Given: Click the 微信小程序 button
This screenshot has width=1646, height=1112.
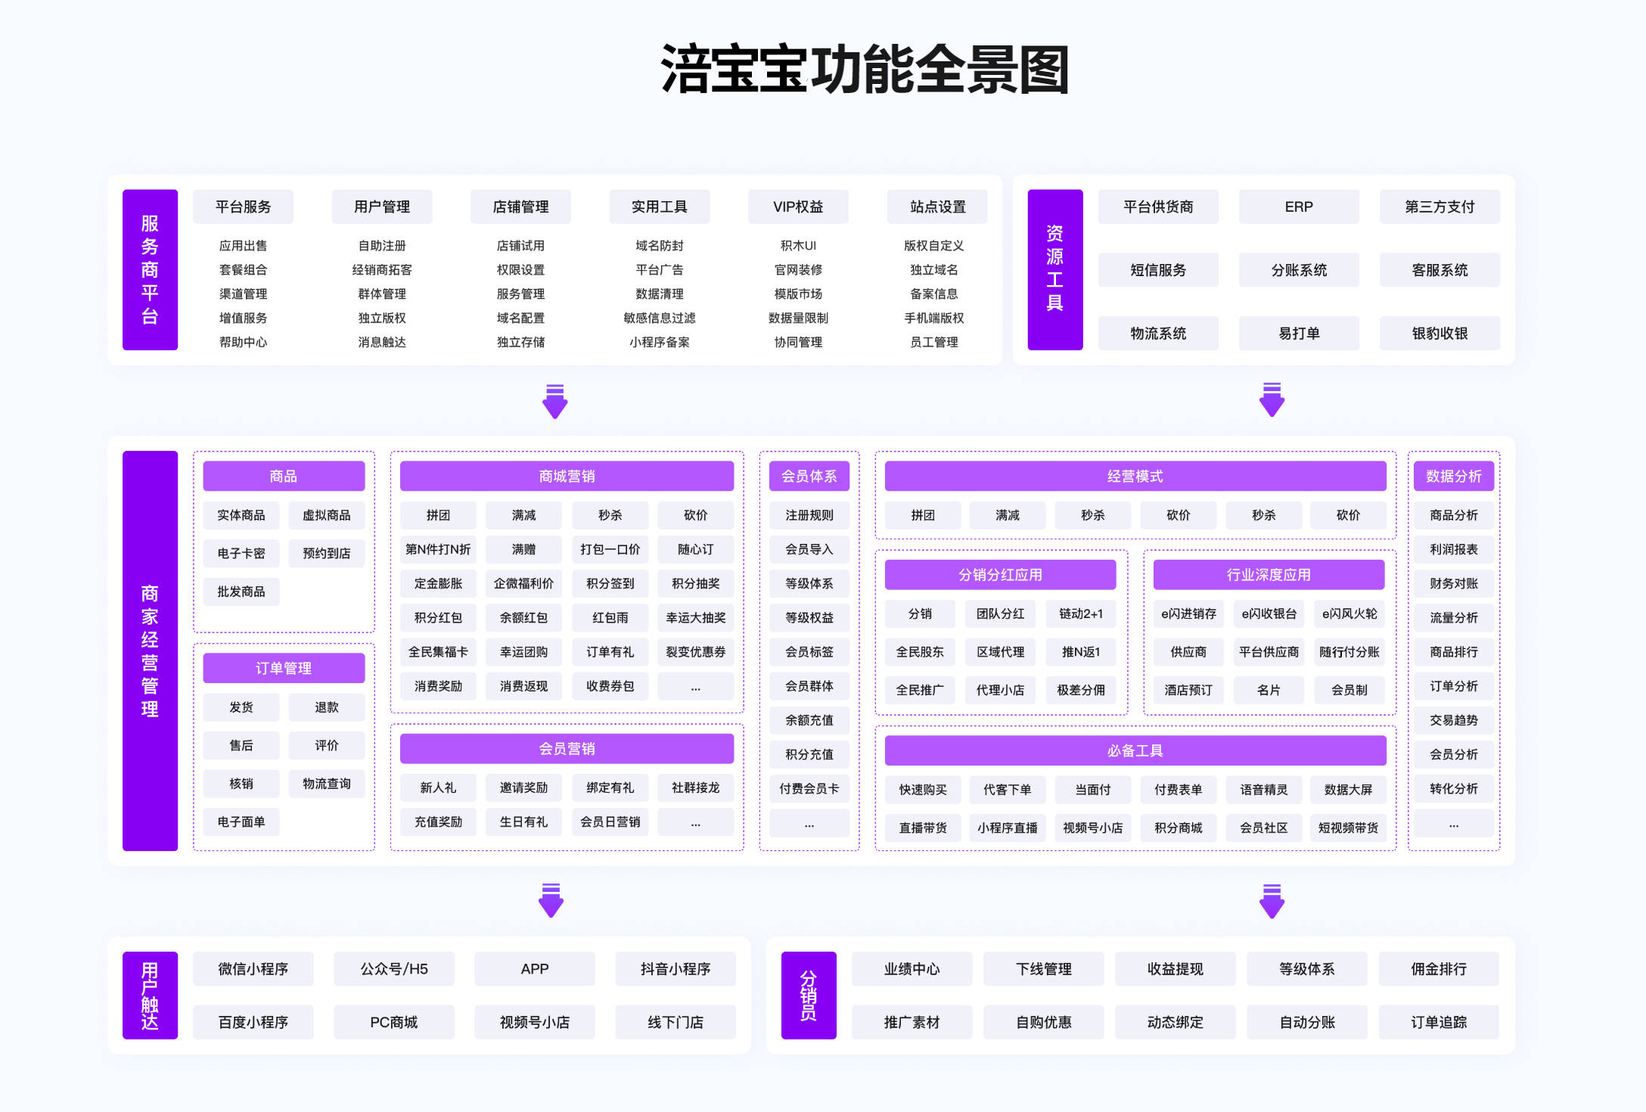Looking at the screenshot, I should tap(253, 969).
